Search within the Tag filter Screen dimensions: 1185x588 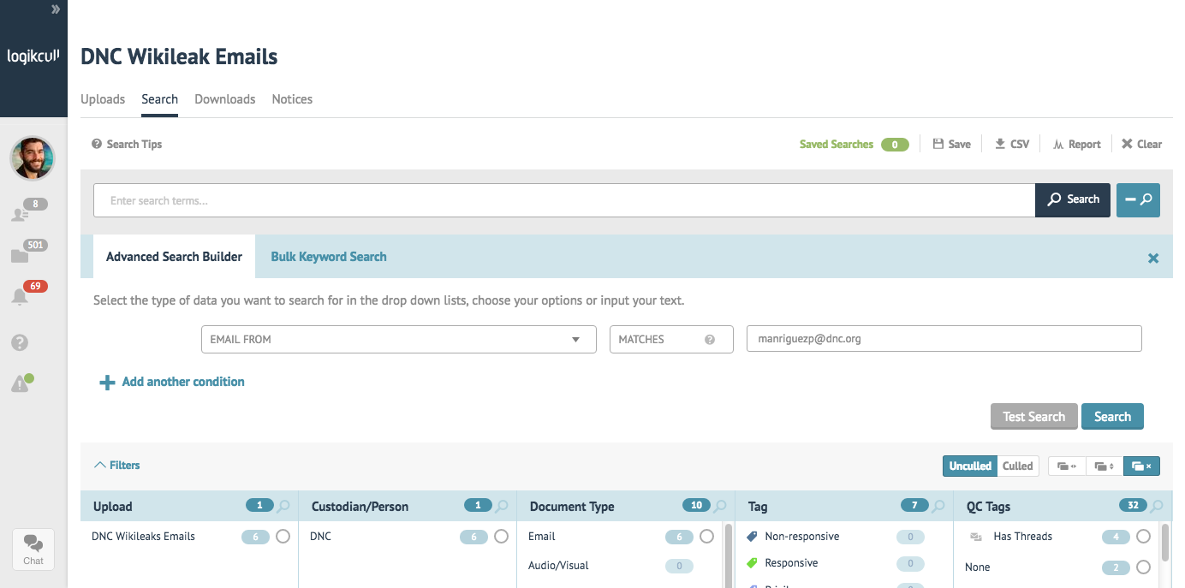pos(938,506)
